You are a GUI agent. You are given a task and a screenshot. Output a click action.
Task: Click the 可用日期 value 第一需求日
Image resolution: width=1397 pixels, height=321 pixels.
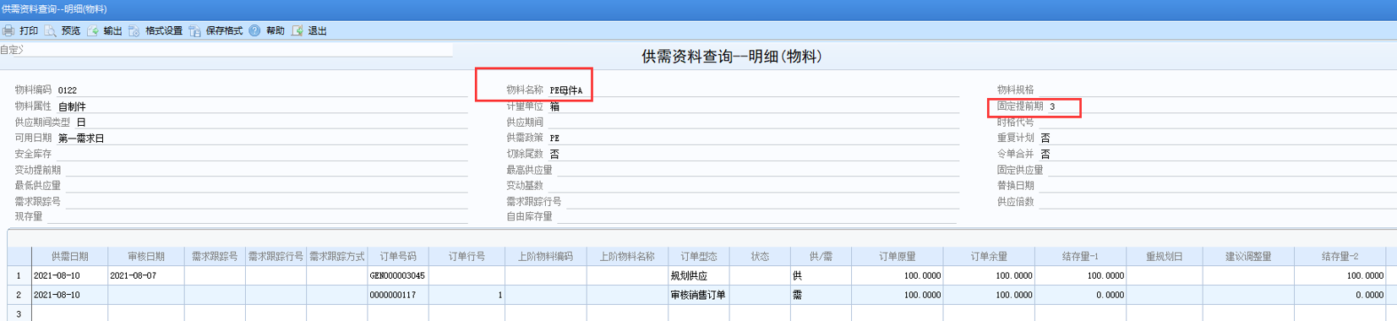click(81, 139)
